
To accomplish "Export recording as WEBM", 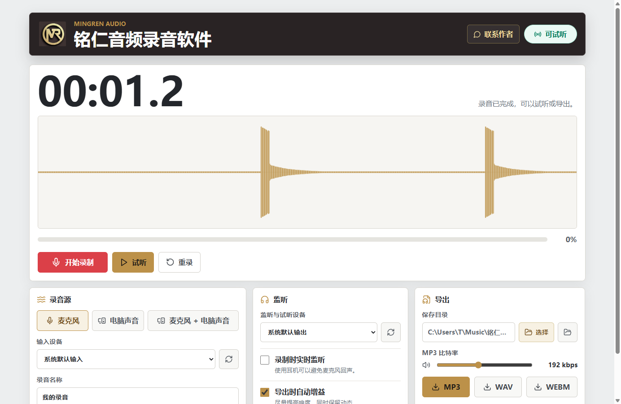I will coord(552,387).
